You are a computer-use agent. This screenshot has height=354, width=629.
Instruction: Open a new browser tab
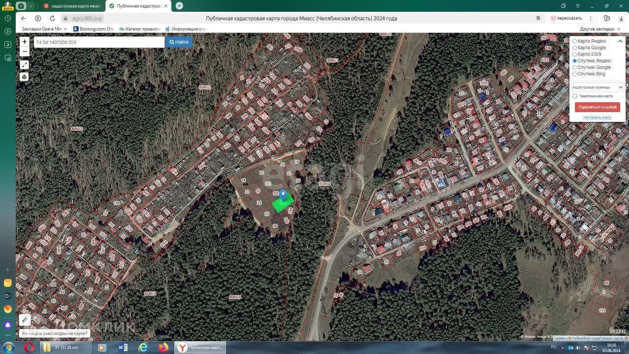click(x=179, y=6)
